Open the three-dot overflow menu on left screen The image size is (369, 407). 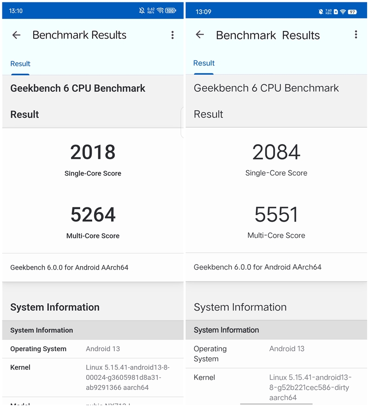173,35
